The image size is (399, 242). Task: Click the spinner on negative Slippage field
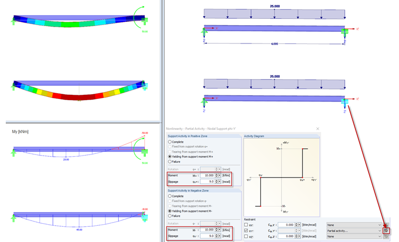click(216, 236)
